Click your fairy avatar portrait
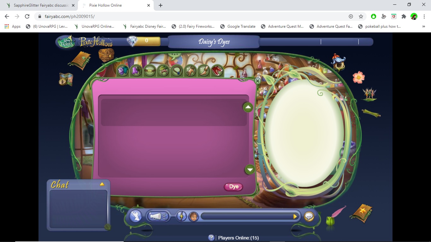431x242 pixels. point(193,216)
